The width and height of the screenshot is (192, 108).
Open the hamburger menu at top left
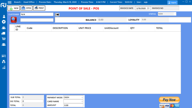(x=10, y=2)
